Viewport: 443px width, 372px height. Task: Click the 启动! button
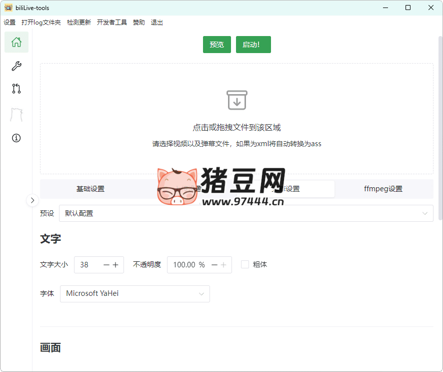[253, 45]
